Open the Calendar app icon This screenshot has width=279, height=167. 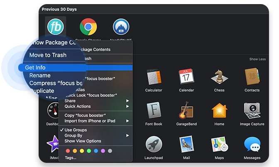pyautogui.click(x=186, y=76)
